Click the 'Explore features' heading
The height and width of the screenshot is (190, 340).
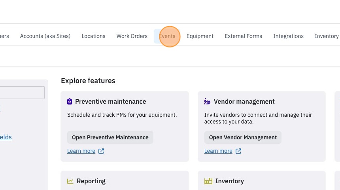(x=88, y=81)
